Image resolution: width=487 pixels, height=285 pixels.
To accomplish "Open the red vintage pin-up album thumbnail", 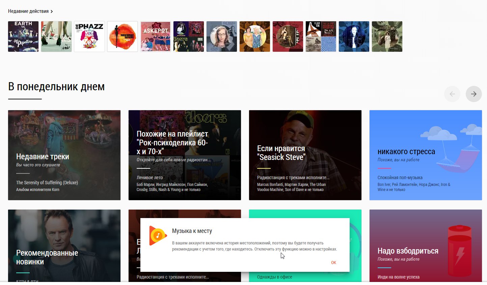I will (288, 37).
